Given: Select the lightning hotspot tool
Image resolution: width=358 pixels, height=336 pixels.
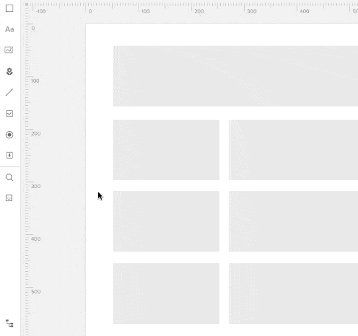Looking at the screenshot, I should click(x=9, y=155).
